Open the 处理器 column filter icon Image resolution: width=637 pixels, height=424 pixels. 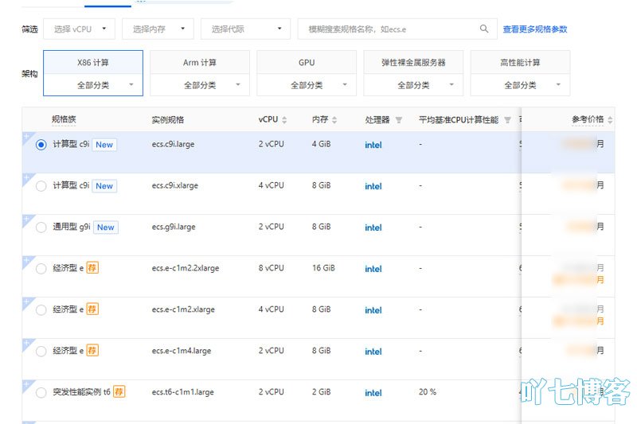tap(399, 120)
